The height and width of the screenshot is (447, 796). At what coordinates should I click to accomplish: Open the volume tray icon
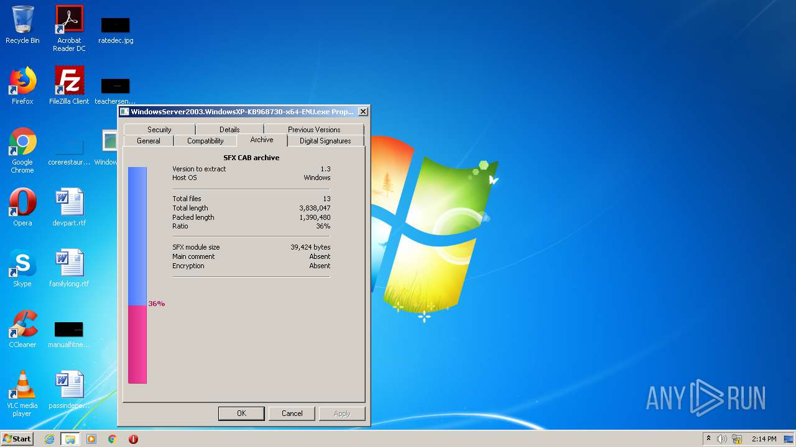tap(722, 439)
